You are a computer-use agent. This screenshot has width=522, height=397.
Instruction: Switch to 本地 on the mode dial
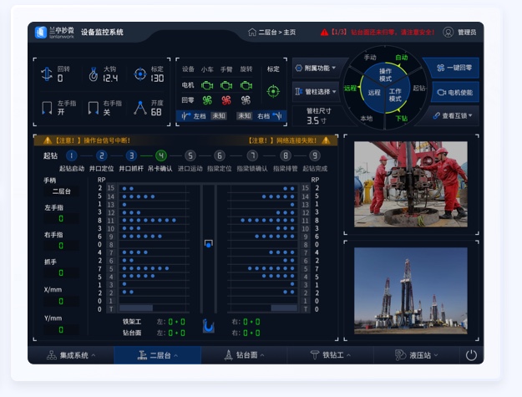point(366,119)
